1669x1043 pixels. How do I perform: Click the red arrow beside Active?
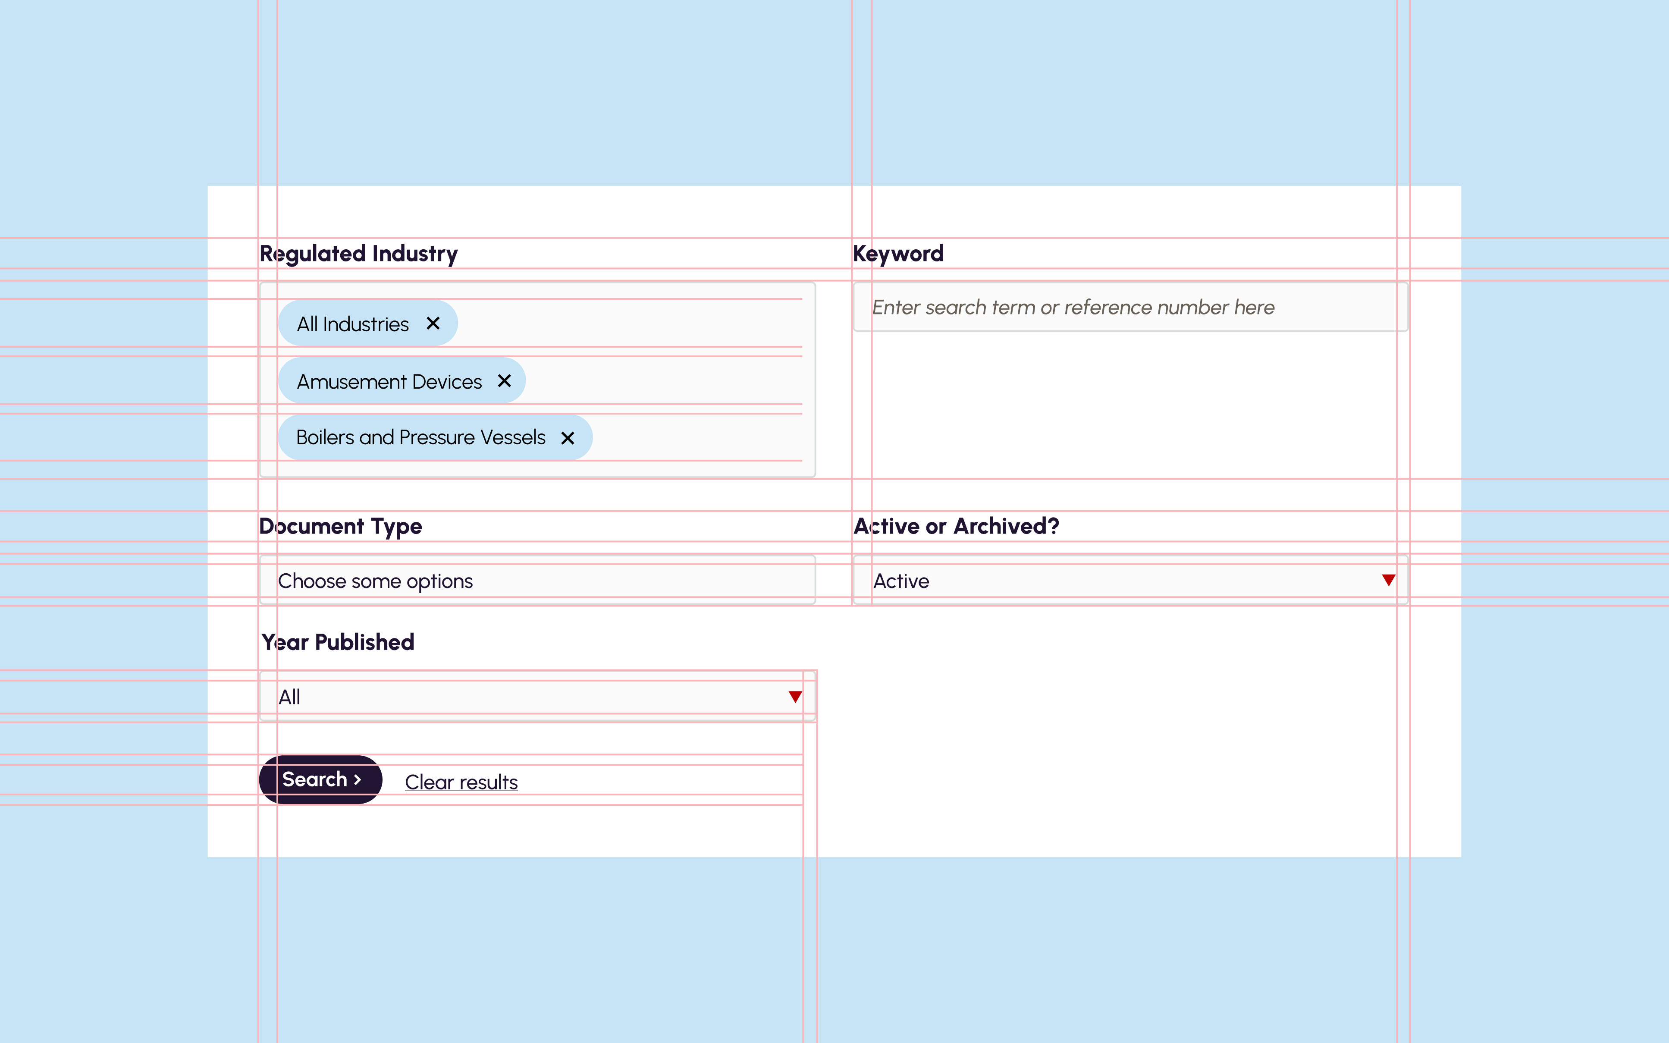pos(1388,580)
